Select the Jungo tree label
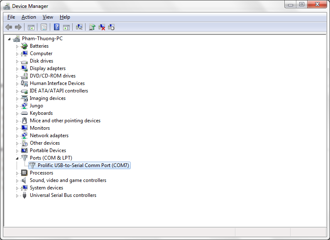330x240 pixels. tap(37, 106)
